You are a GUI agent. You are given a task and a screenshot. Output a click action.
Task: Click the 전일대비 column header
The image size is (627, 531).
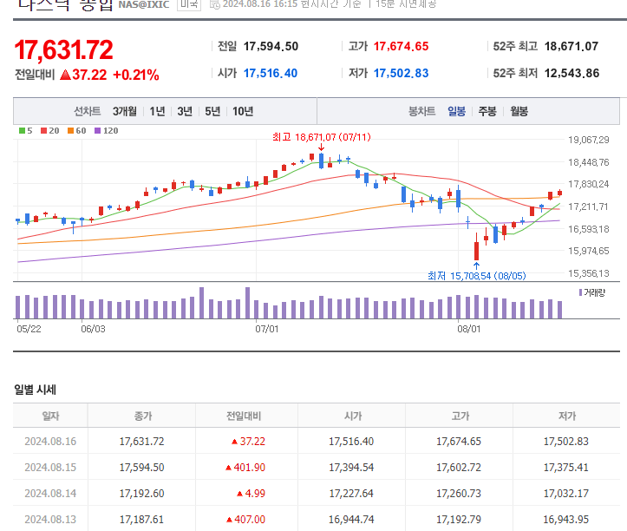coord(244,416)
